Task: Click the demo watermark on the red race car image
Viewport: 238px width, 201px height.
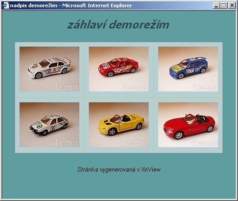Action: 135,87
